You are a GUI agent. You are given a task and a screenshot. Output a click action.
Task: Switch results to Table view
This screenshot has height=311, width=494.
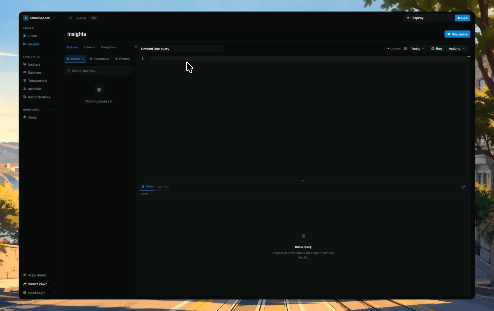pyautogui.click(x=147, y=187)
